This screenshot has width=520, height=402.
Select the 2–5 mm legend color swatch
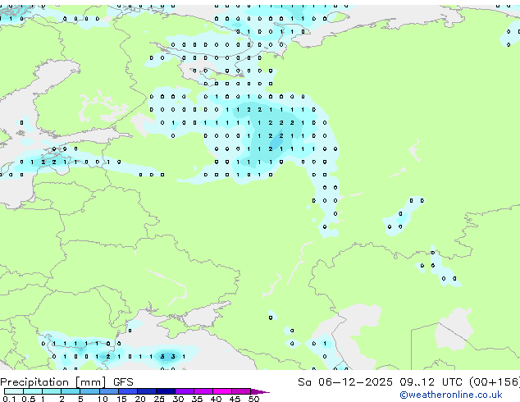(71, 391)
